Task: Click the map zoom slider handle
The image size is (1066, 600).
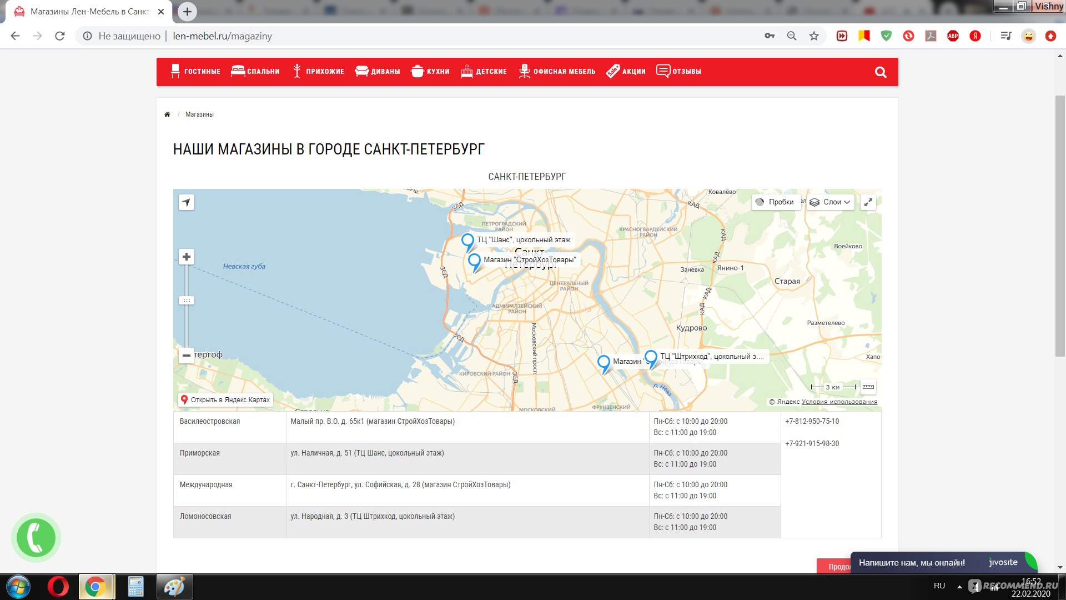Action: (187, 301)
